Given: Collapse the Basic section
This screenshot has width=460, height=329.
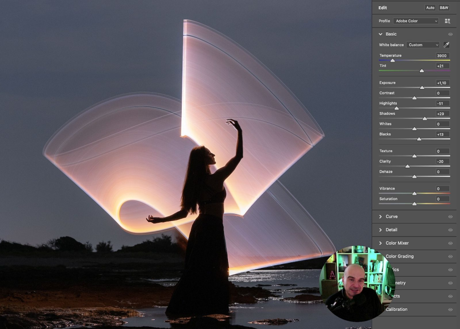Looking at the screenshot, I should pyautogui.click(x=381, y=34).
